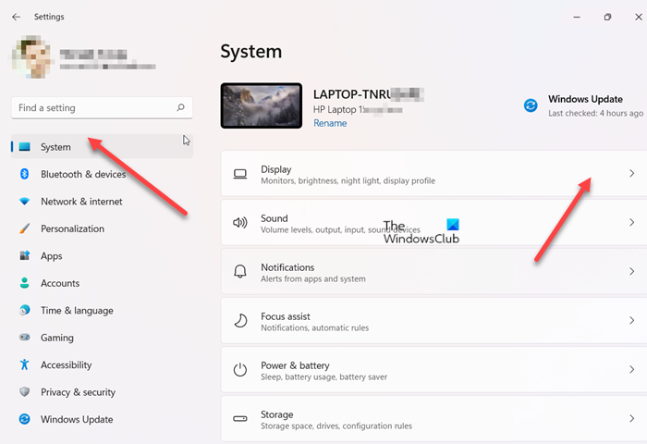The width and height of the screenshot is (647, 444).
Task: Click the user profile picture
Action: 31,57
